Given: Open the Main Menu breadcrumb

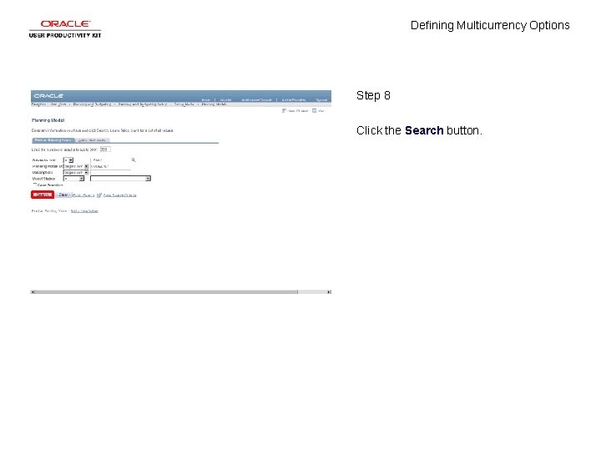Looking at the screenshot, I should (x=58, y=104).
